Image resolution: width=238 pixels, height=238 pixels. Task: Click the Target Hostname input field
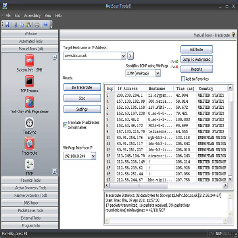[92, 56]
